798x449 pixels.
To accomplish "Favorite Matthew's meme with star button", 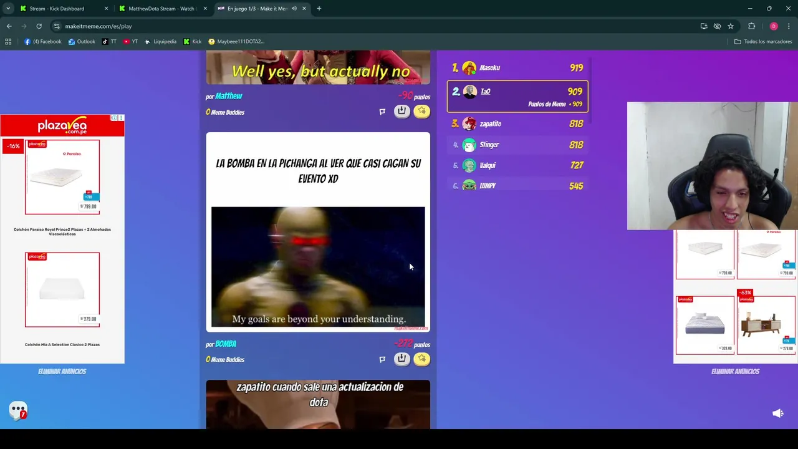I will pyautogui.click(x=421, y=111).
